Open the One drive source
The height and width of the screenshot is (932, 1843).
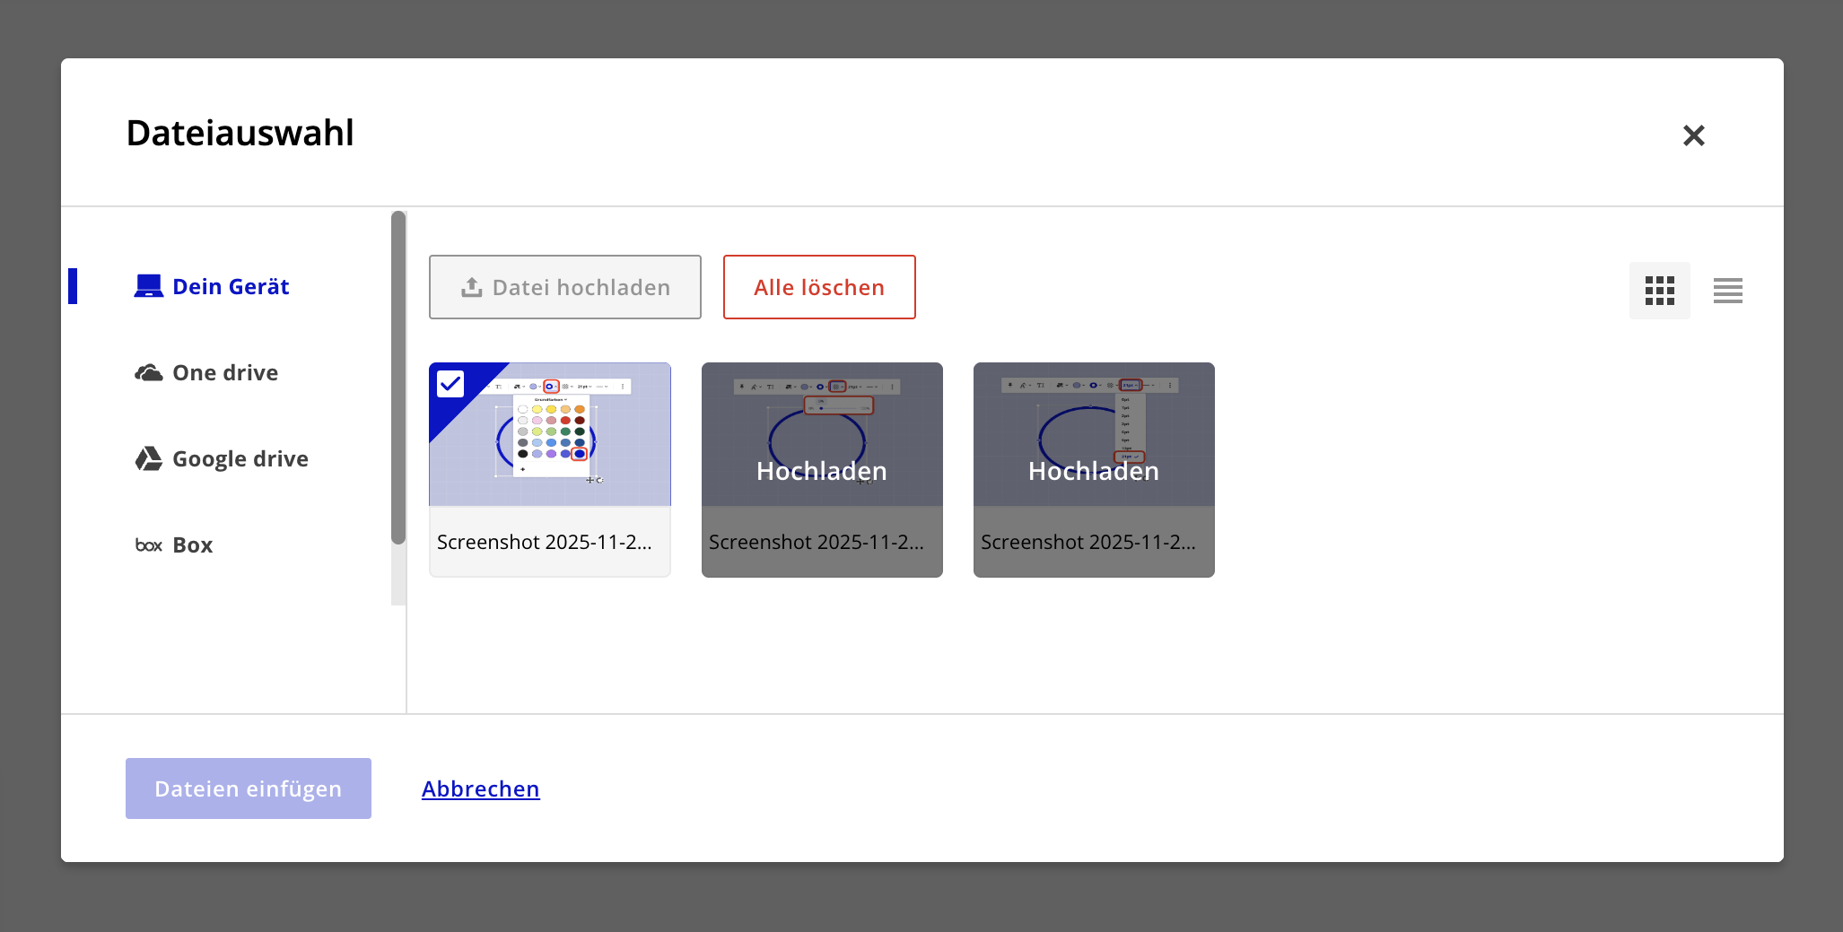224,372
